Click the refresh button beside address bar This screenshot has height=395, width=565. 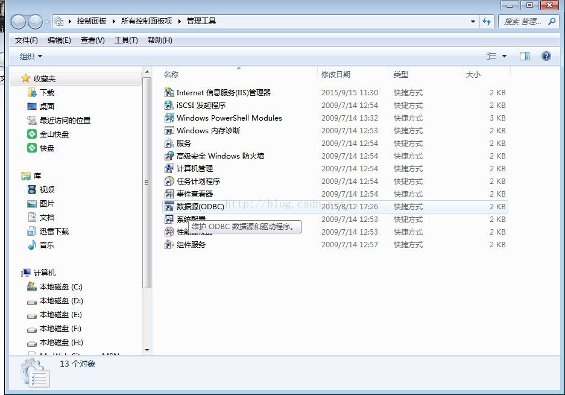(487, 21)
